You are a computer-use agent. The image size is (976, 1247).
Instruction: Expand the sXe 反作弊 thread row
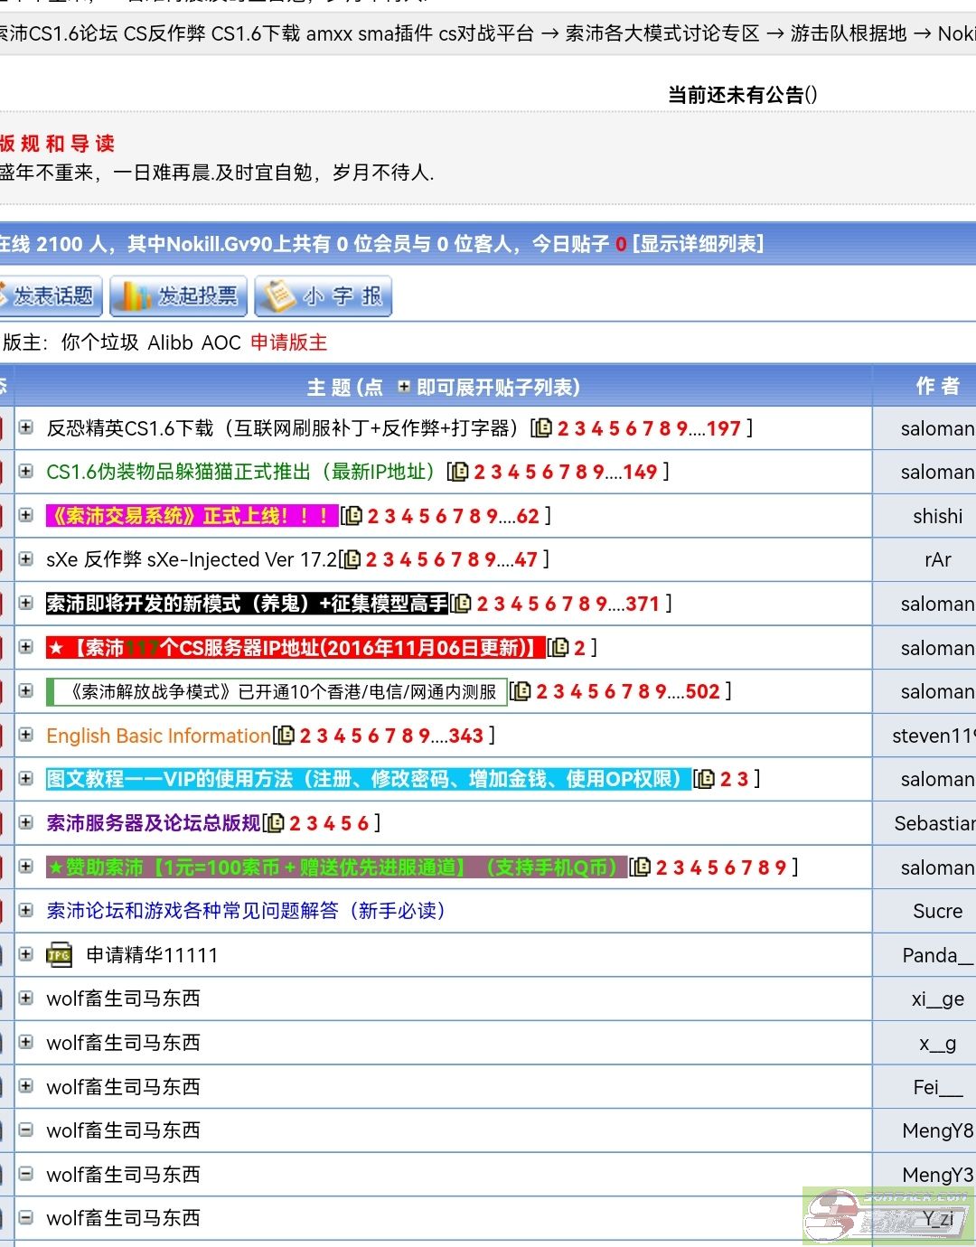tap(26, 559)
